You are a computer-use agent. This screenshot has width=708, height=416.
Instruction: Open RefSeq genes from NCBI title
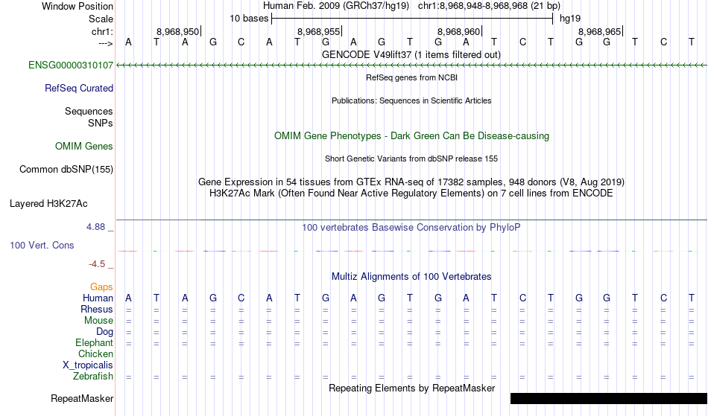pyautogui.click(x=411, y=77)
